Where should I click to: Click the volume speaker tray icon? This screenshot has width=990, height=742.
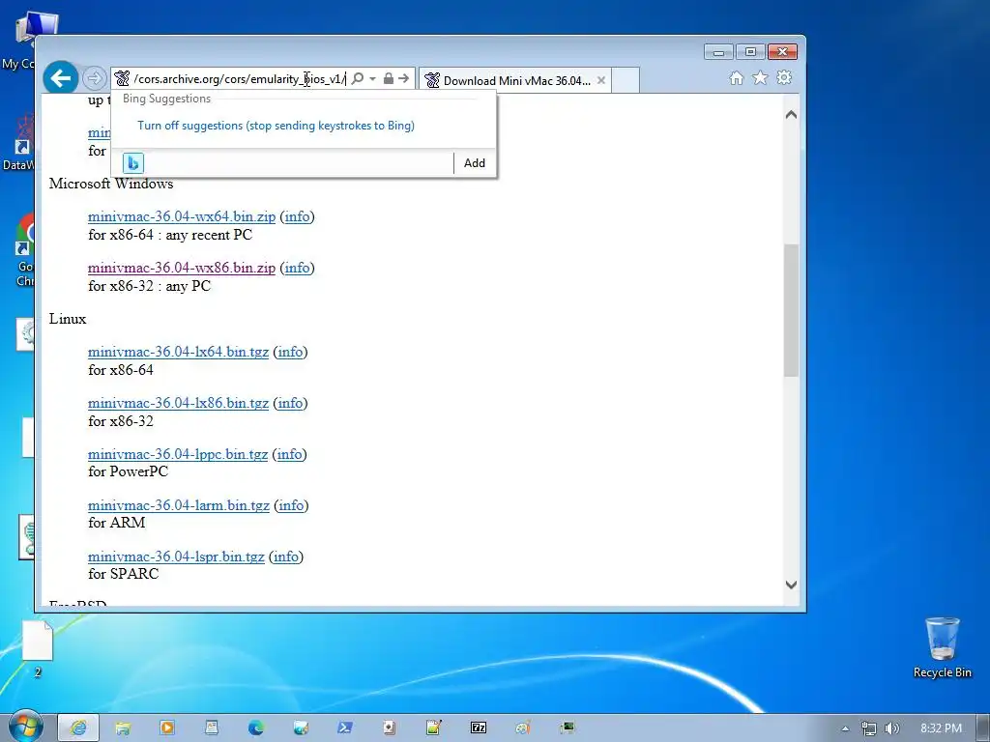click(x=891, y=728)
